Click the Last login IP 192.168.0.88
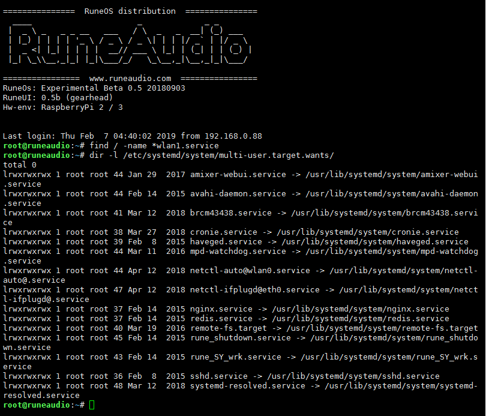 [233, 136]
